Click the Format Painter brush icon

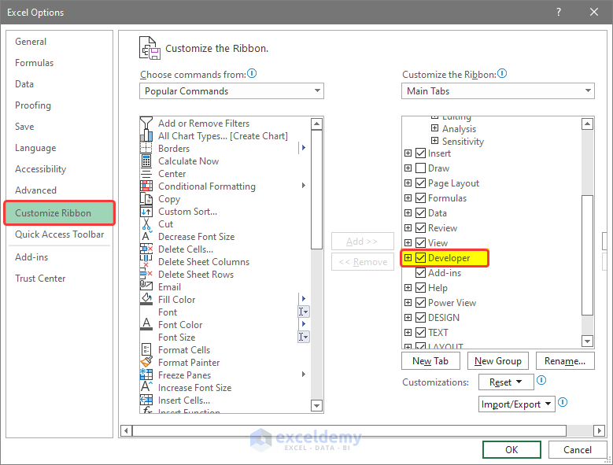tap(146, 362)
